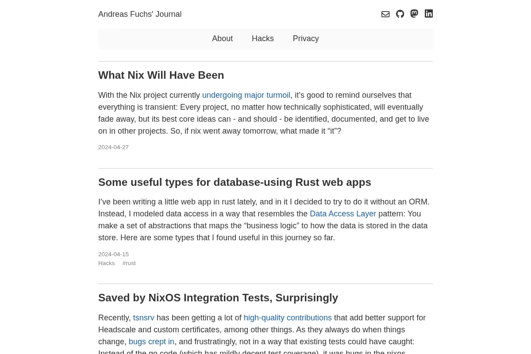Follow the tsnsrv link
This screenshot has height=354, width=531.
pos(144,318)
